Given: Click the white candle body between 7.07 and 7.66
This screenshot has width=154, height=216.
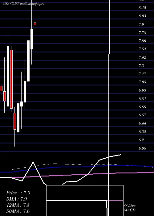Looking at the screenshot, I should pos(28,61).
